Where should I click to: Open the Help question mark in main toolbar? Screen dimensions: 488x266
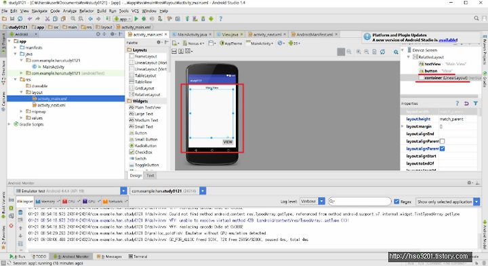coord(220,19)
